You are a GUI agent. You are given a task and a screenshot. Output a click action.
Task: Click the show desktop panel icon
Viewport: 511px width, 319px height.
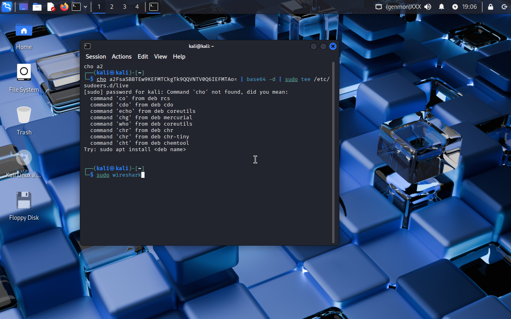24,7
